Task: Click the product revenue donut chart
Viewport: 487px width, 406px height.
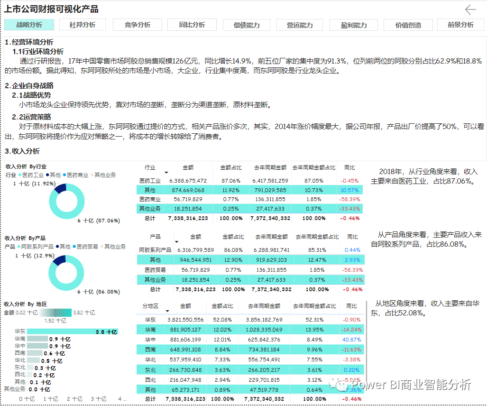Action: coord(66,273)
